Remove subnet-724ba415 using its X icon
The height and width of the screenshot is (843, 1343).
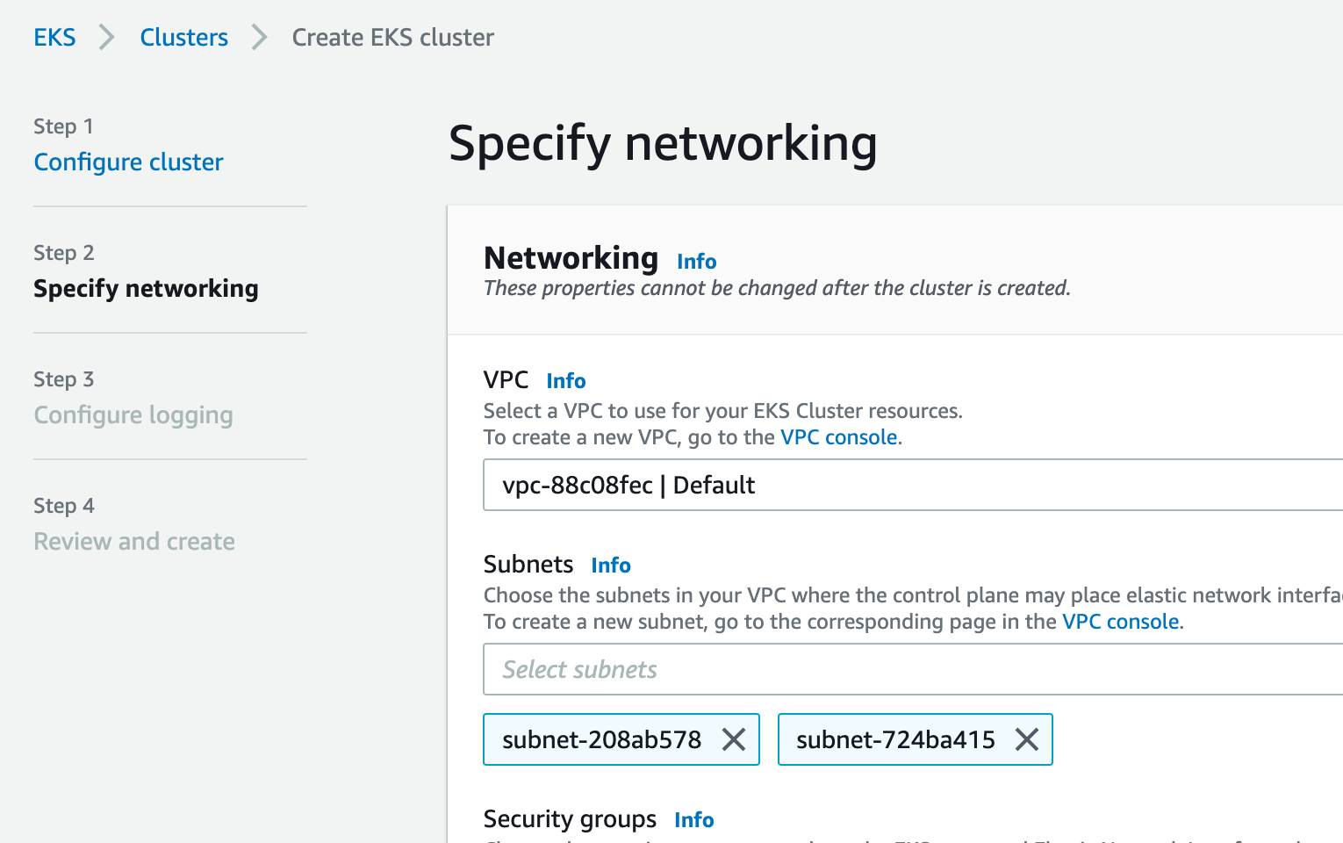pyautogui.click(x=1026, y=740)
